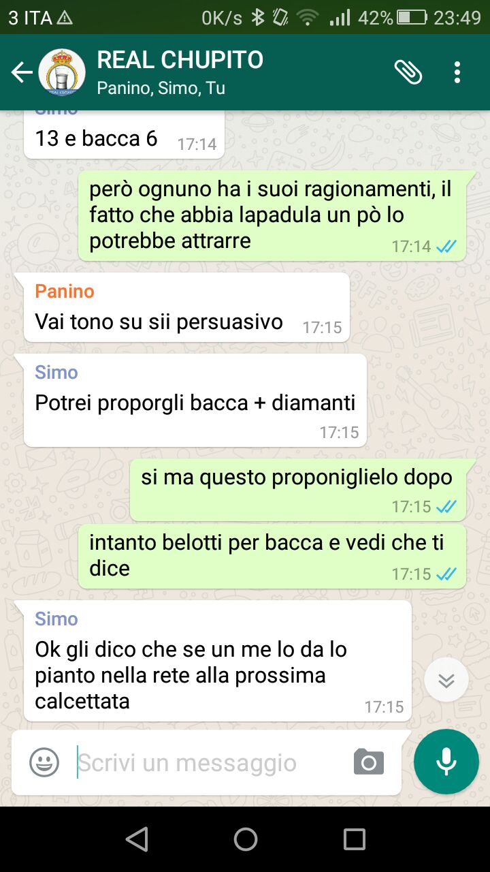
Task: Tap Simo name above "Ok gli dico" message
Action: pyautogui.click(x=56, y=619)
